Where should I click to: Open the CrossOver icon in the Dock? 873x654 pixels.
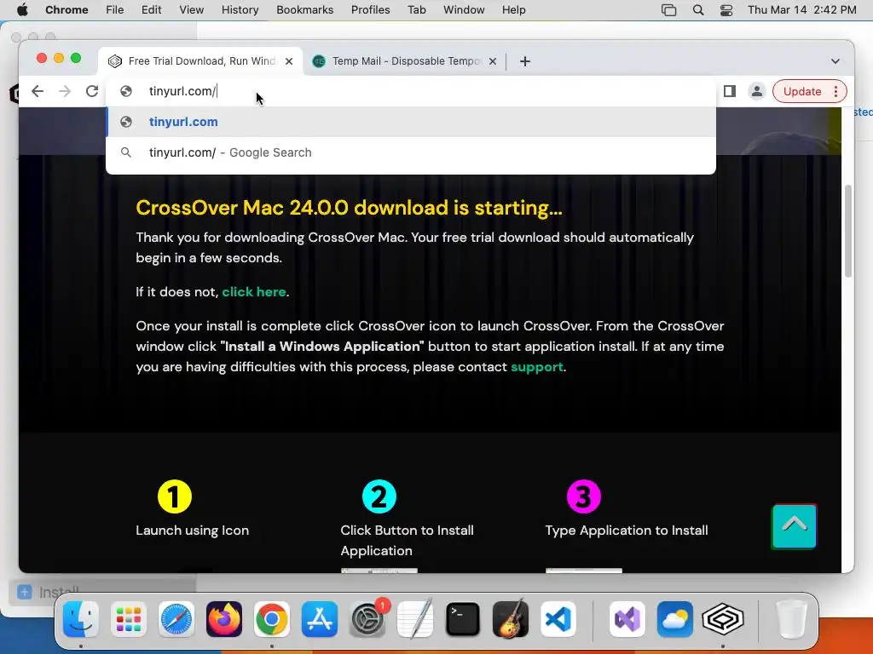tap(723, 619)
